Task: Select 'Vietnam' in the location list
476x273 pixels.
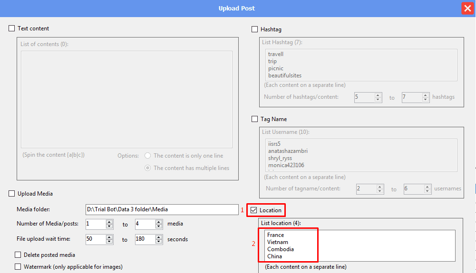Action: coord(278,242)
